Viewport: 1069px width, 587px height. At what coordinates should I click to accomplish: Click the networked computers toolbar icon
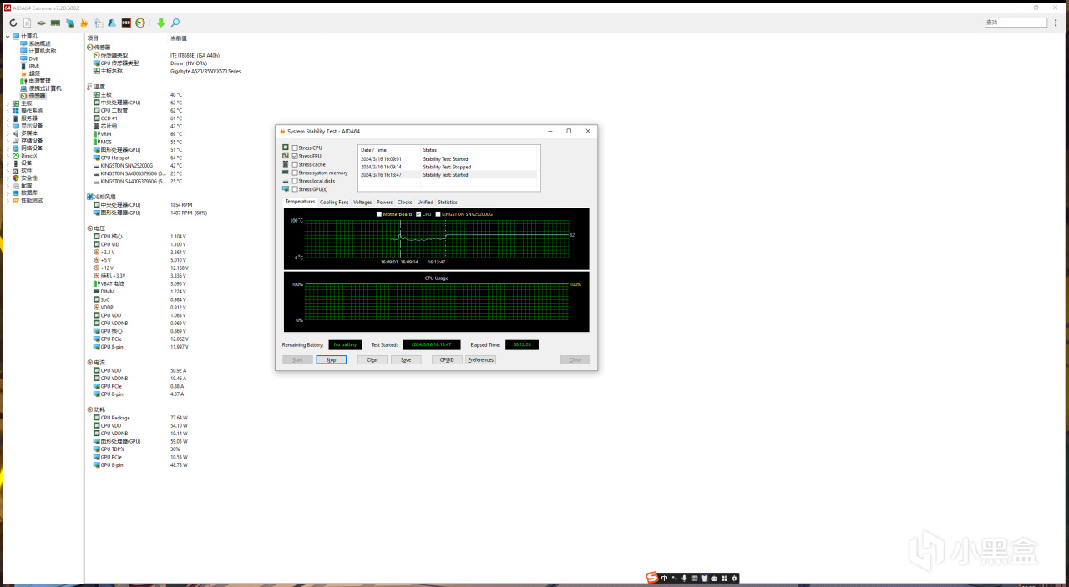click(70, 23)
